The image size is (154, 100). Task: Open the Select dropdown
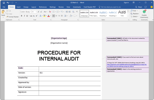click(135, 16)
